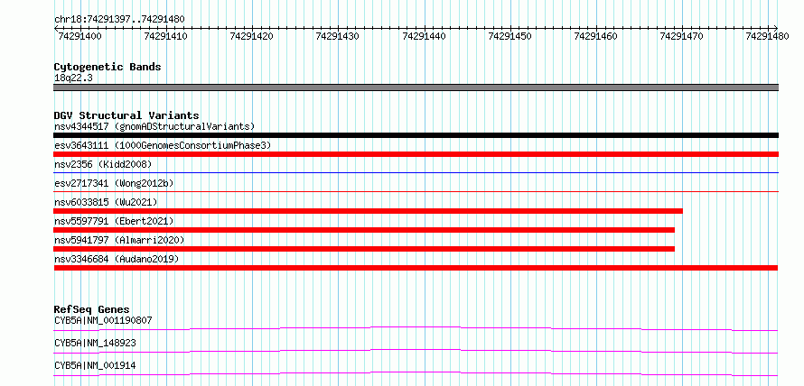Open CYB5A|NM_001914 transcript label
Viewport: 804px width, 386px height.
click(95, 365)
